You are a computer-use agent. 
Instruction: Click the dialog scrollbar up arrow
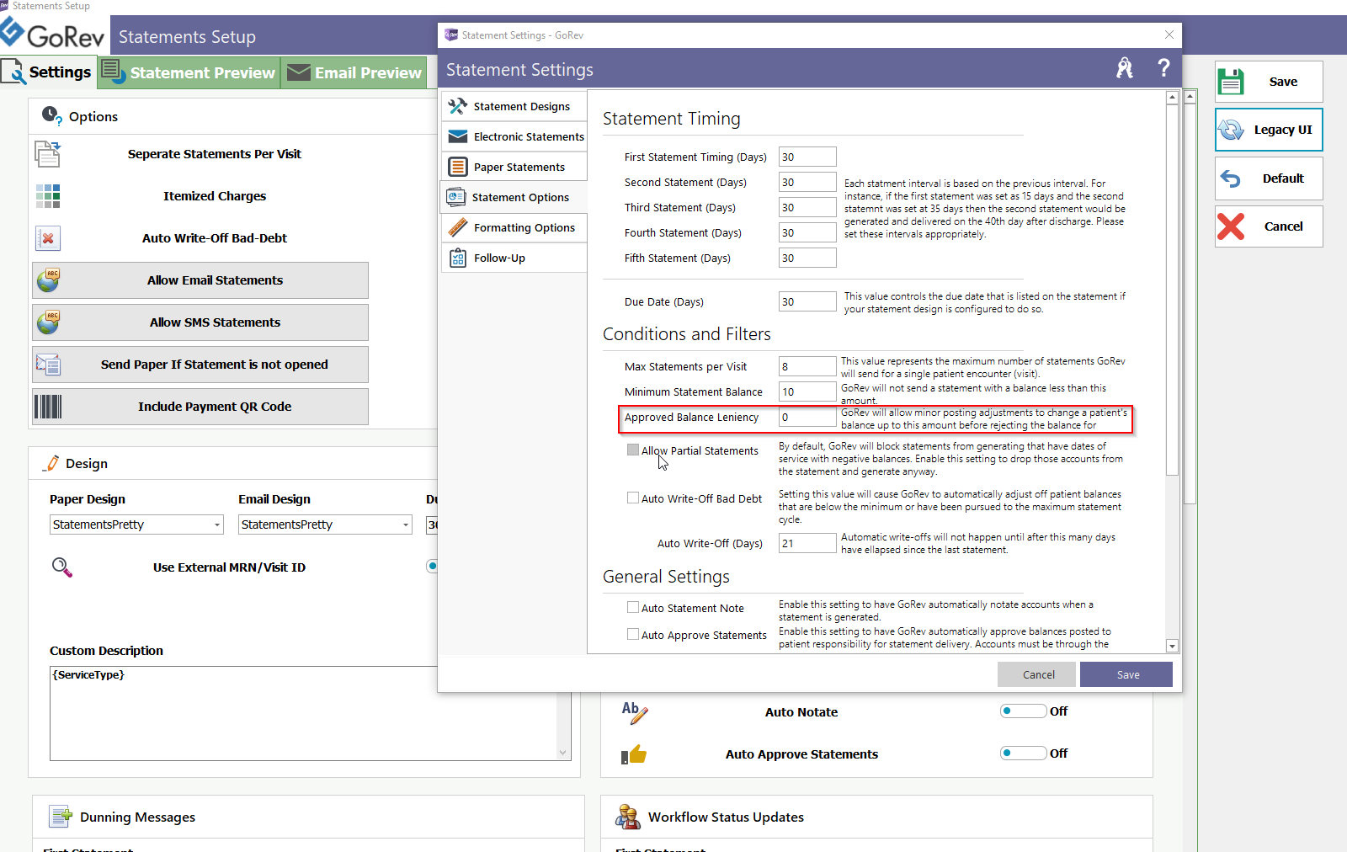click(x=1172, y=98)
